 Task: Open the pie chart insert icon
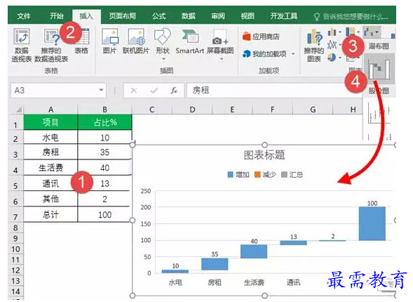coord(332,57)
